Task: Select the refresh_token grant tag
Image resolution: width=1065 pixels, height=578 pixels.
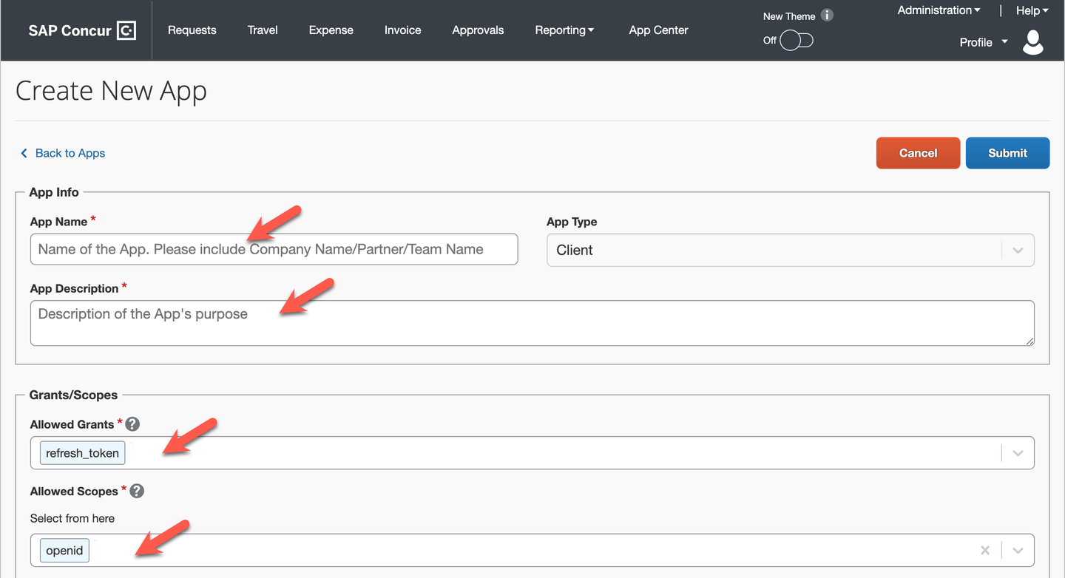Action: tap(82, 453)
